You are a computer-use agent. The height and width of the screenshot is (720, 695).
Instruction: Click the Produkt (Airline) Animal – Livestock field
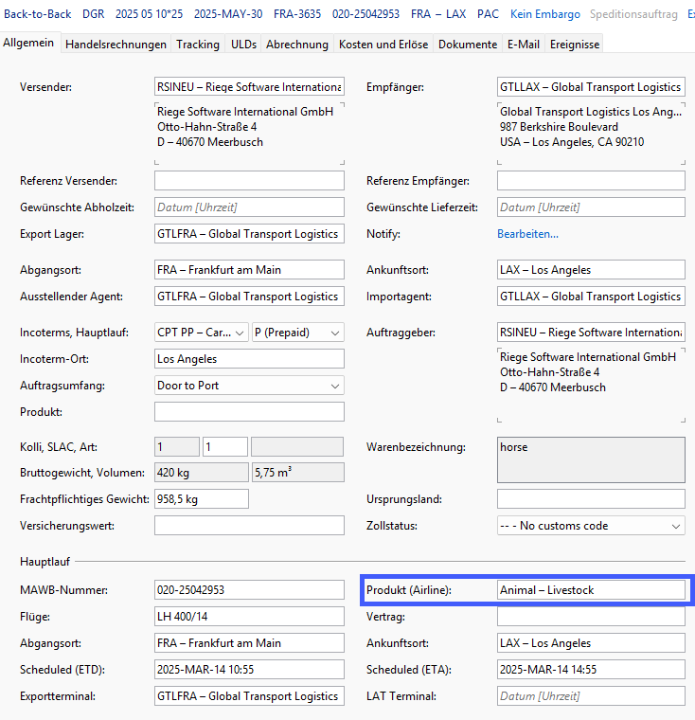click(x=591, y=590)
